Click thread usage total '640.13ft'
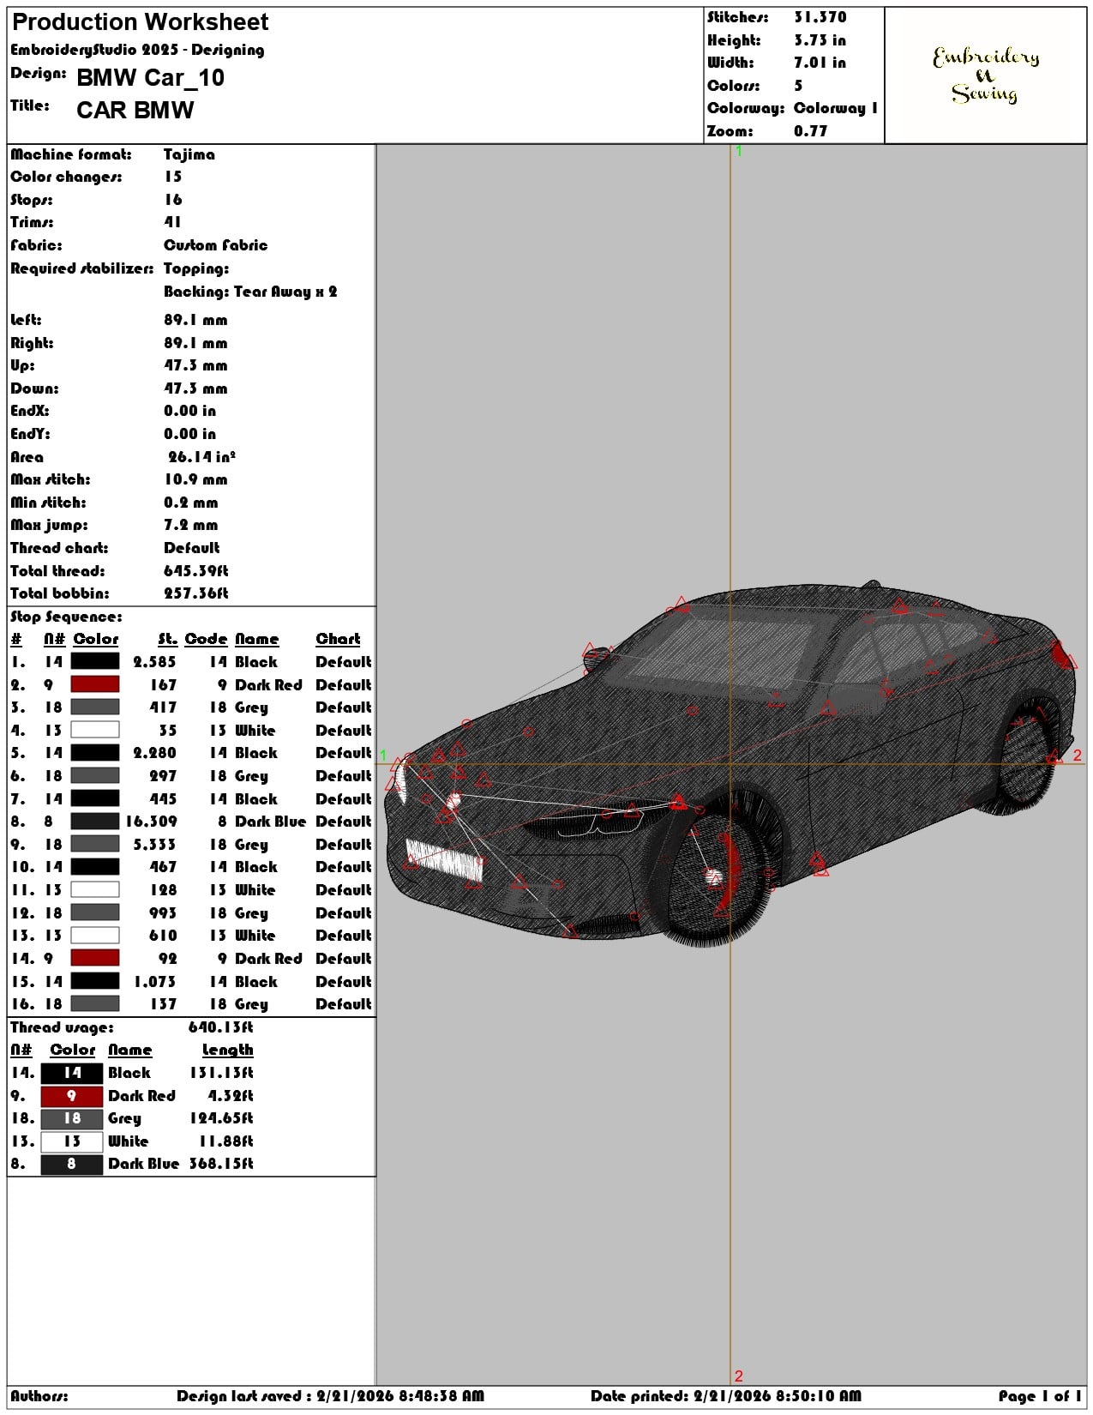Screen dimensions: 1093x1415 coord(220,1027)
